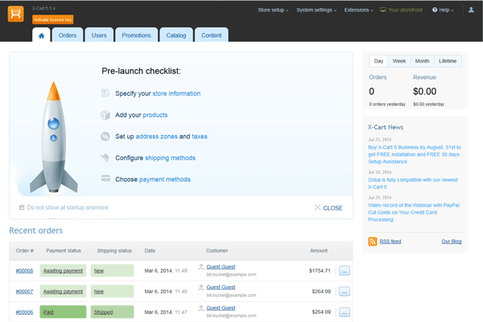Click the payment methods card icon
This screenshot has width=483, height=322.
click(105, 179)
